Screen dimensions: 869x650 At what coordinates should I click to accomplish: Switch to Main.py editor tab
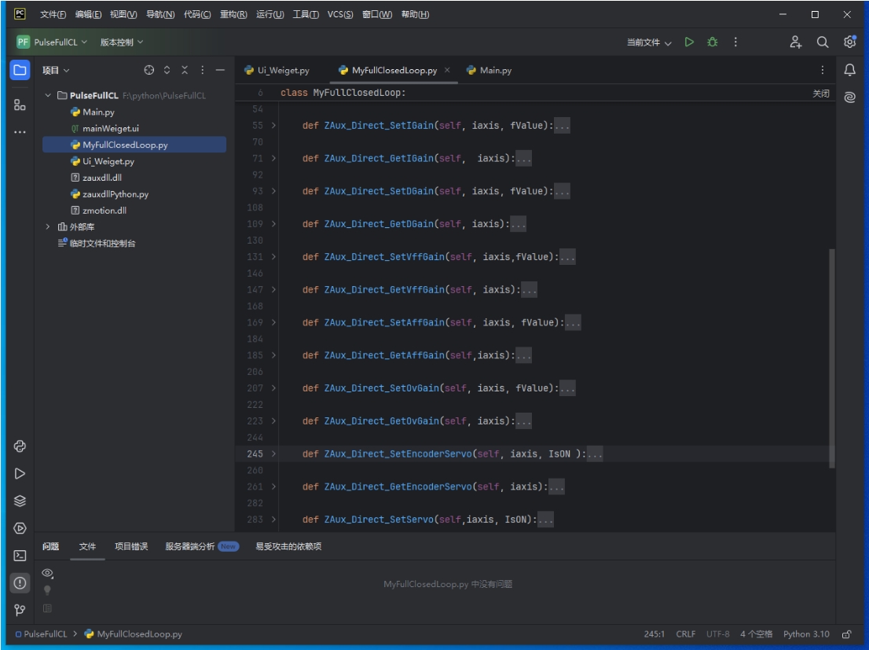(489, 71)
